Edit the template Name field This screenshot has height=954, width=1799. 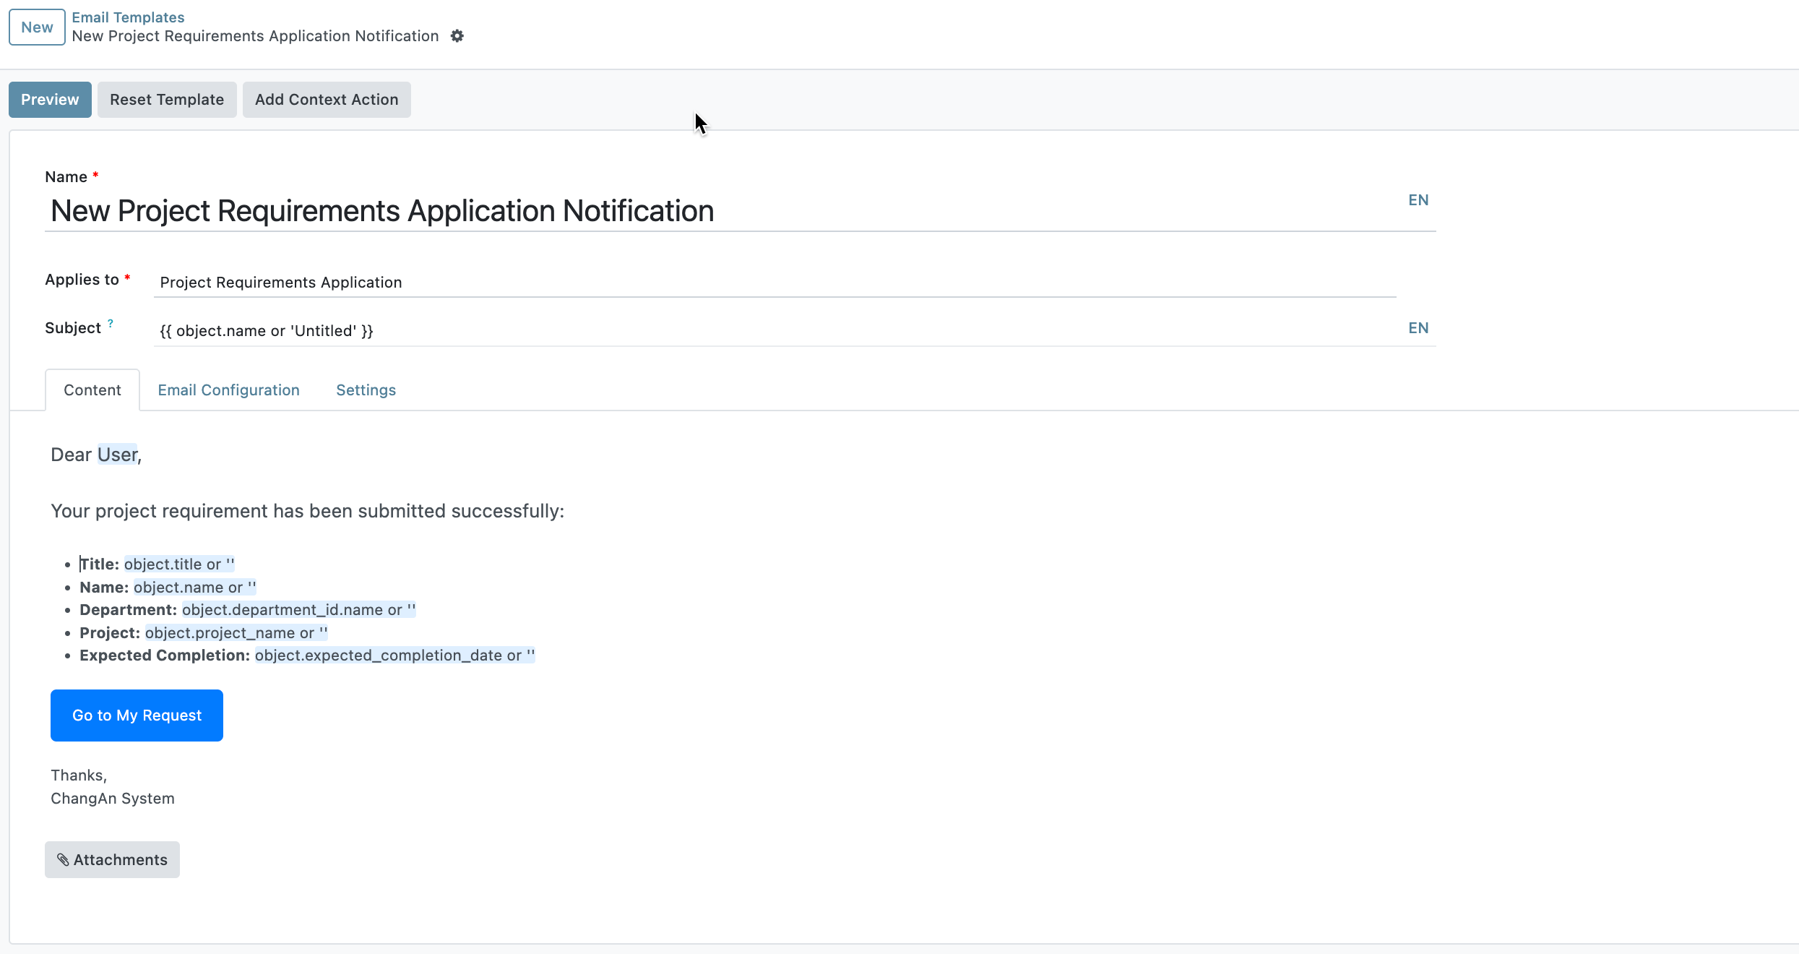pos(722,211)
